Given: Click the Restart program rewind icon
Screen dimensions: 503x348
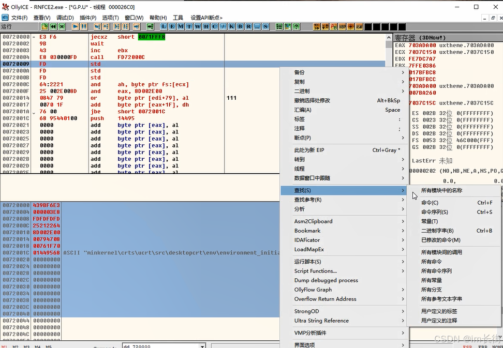Looking at the screenshot, I should [x=53, y=26].
